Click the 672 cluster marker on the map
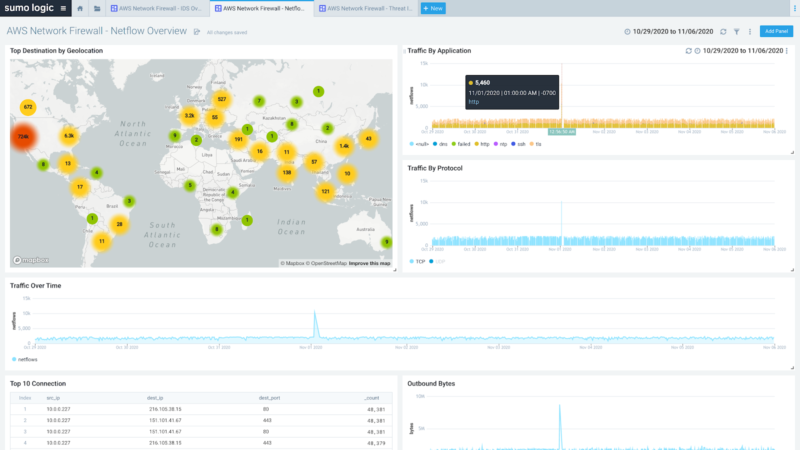 click(28, 107)
